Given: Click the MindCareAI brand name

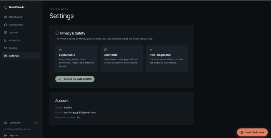Looking at the screenshot, I should (17, 7).
